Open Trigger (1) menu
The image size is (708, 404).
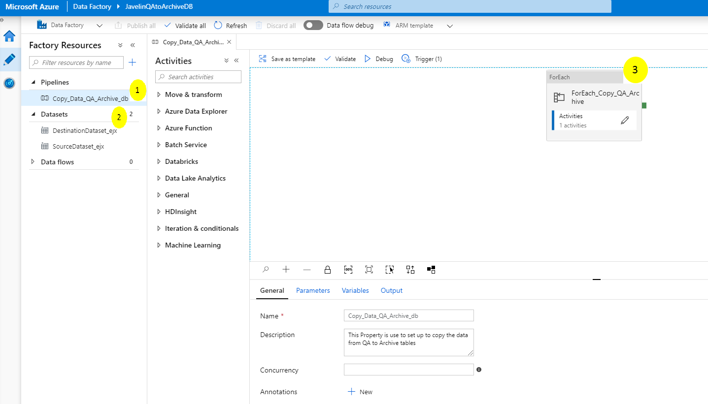click(x=421, y=59)
